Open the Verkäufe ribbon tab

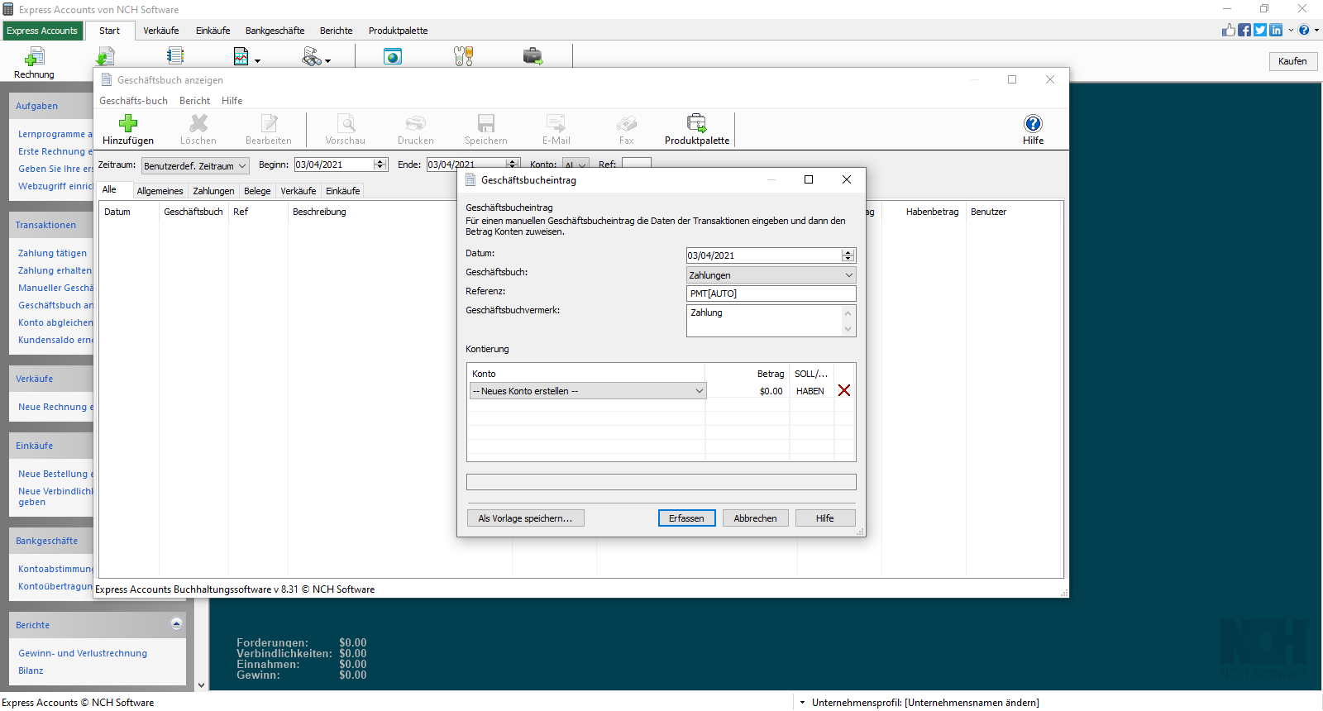(161, 31)
